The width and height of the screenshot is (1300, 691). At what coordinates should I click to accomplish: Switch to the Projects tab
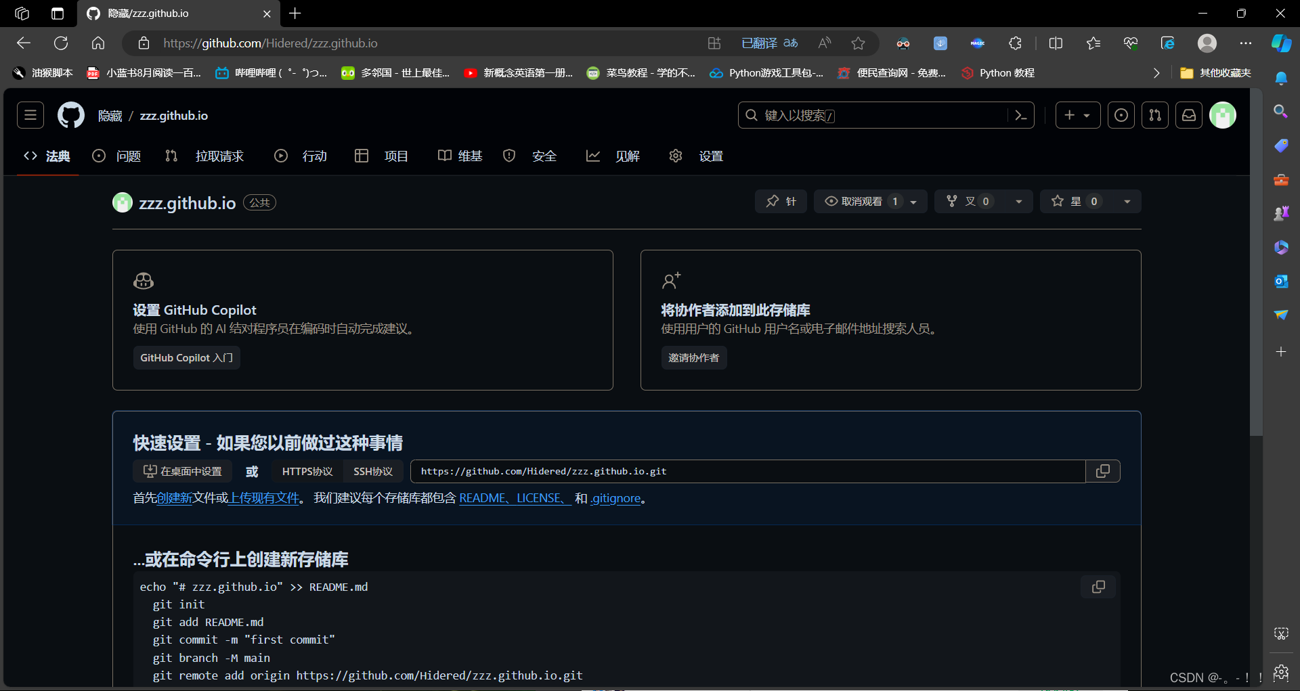[x=381, y=156]
